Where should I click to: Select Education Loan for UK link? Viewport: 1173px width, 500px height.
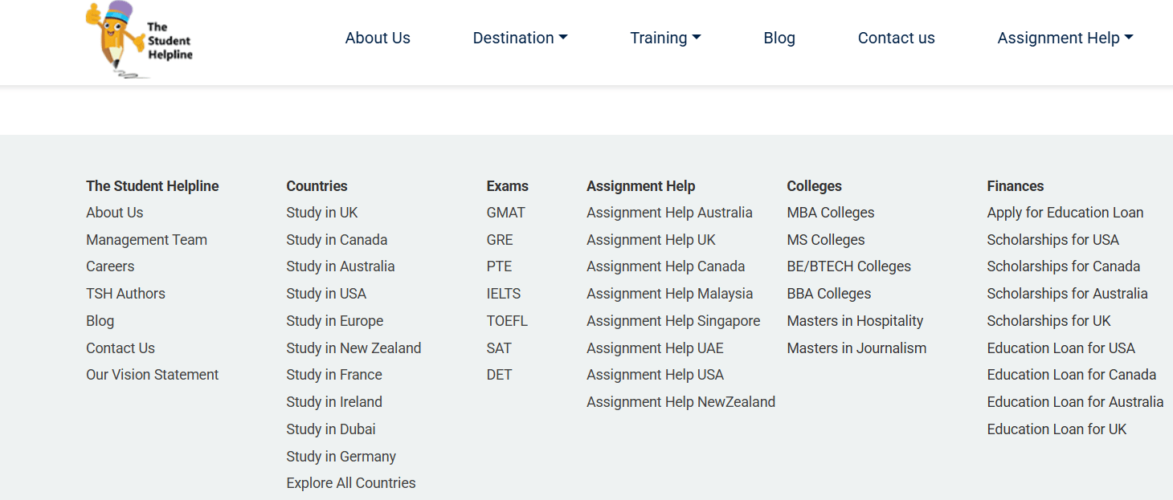click(1057, 429)
